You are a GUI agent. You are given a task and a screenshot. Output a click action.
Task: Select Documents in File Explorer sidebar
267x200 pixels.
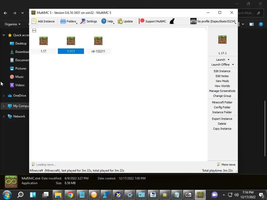20,60
